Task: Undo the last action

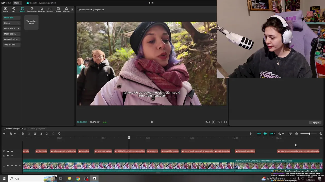Action: pyautogui.click(x=23, y=133)
